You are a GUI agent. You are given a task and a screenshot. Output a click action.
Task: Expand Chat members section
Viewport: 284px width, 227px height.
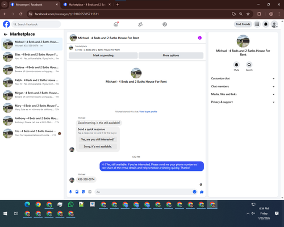[x=243, y=86]
